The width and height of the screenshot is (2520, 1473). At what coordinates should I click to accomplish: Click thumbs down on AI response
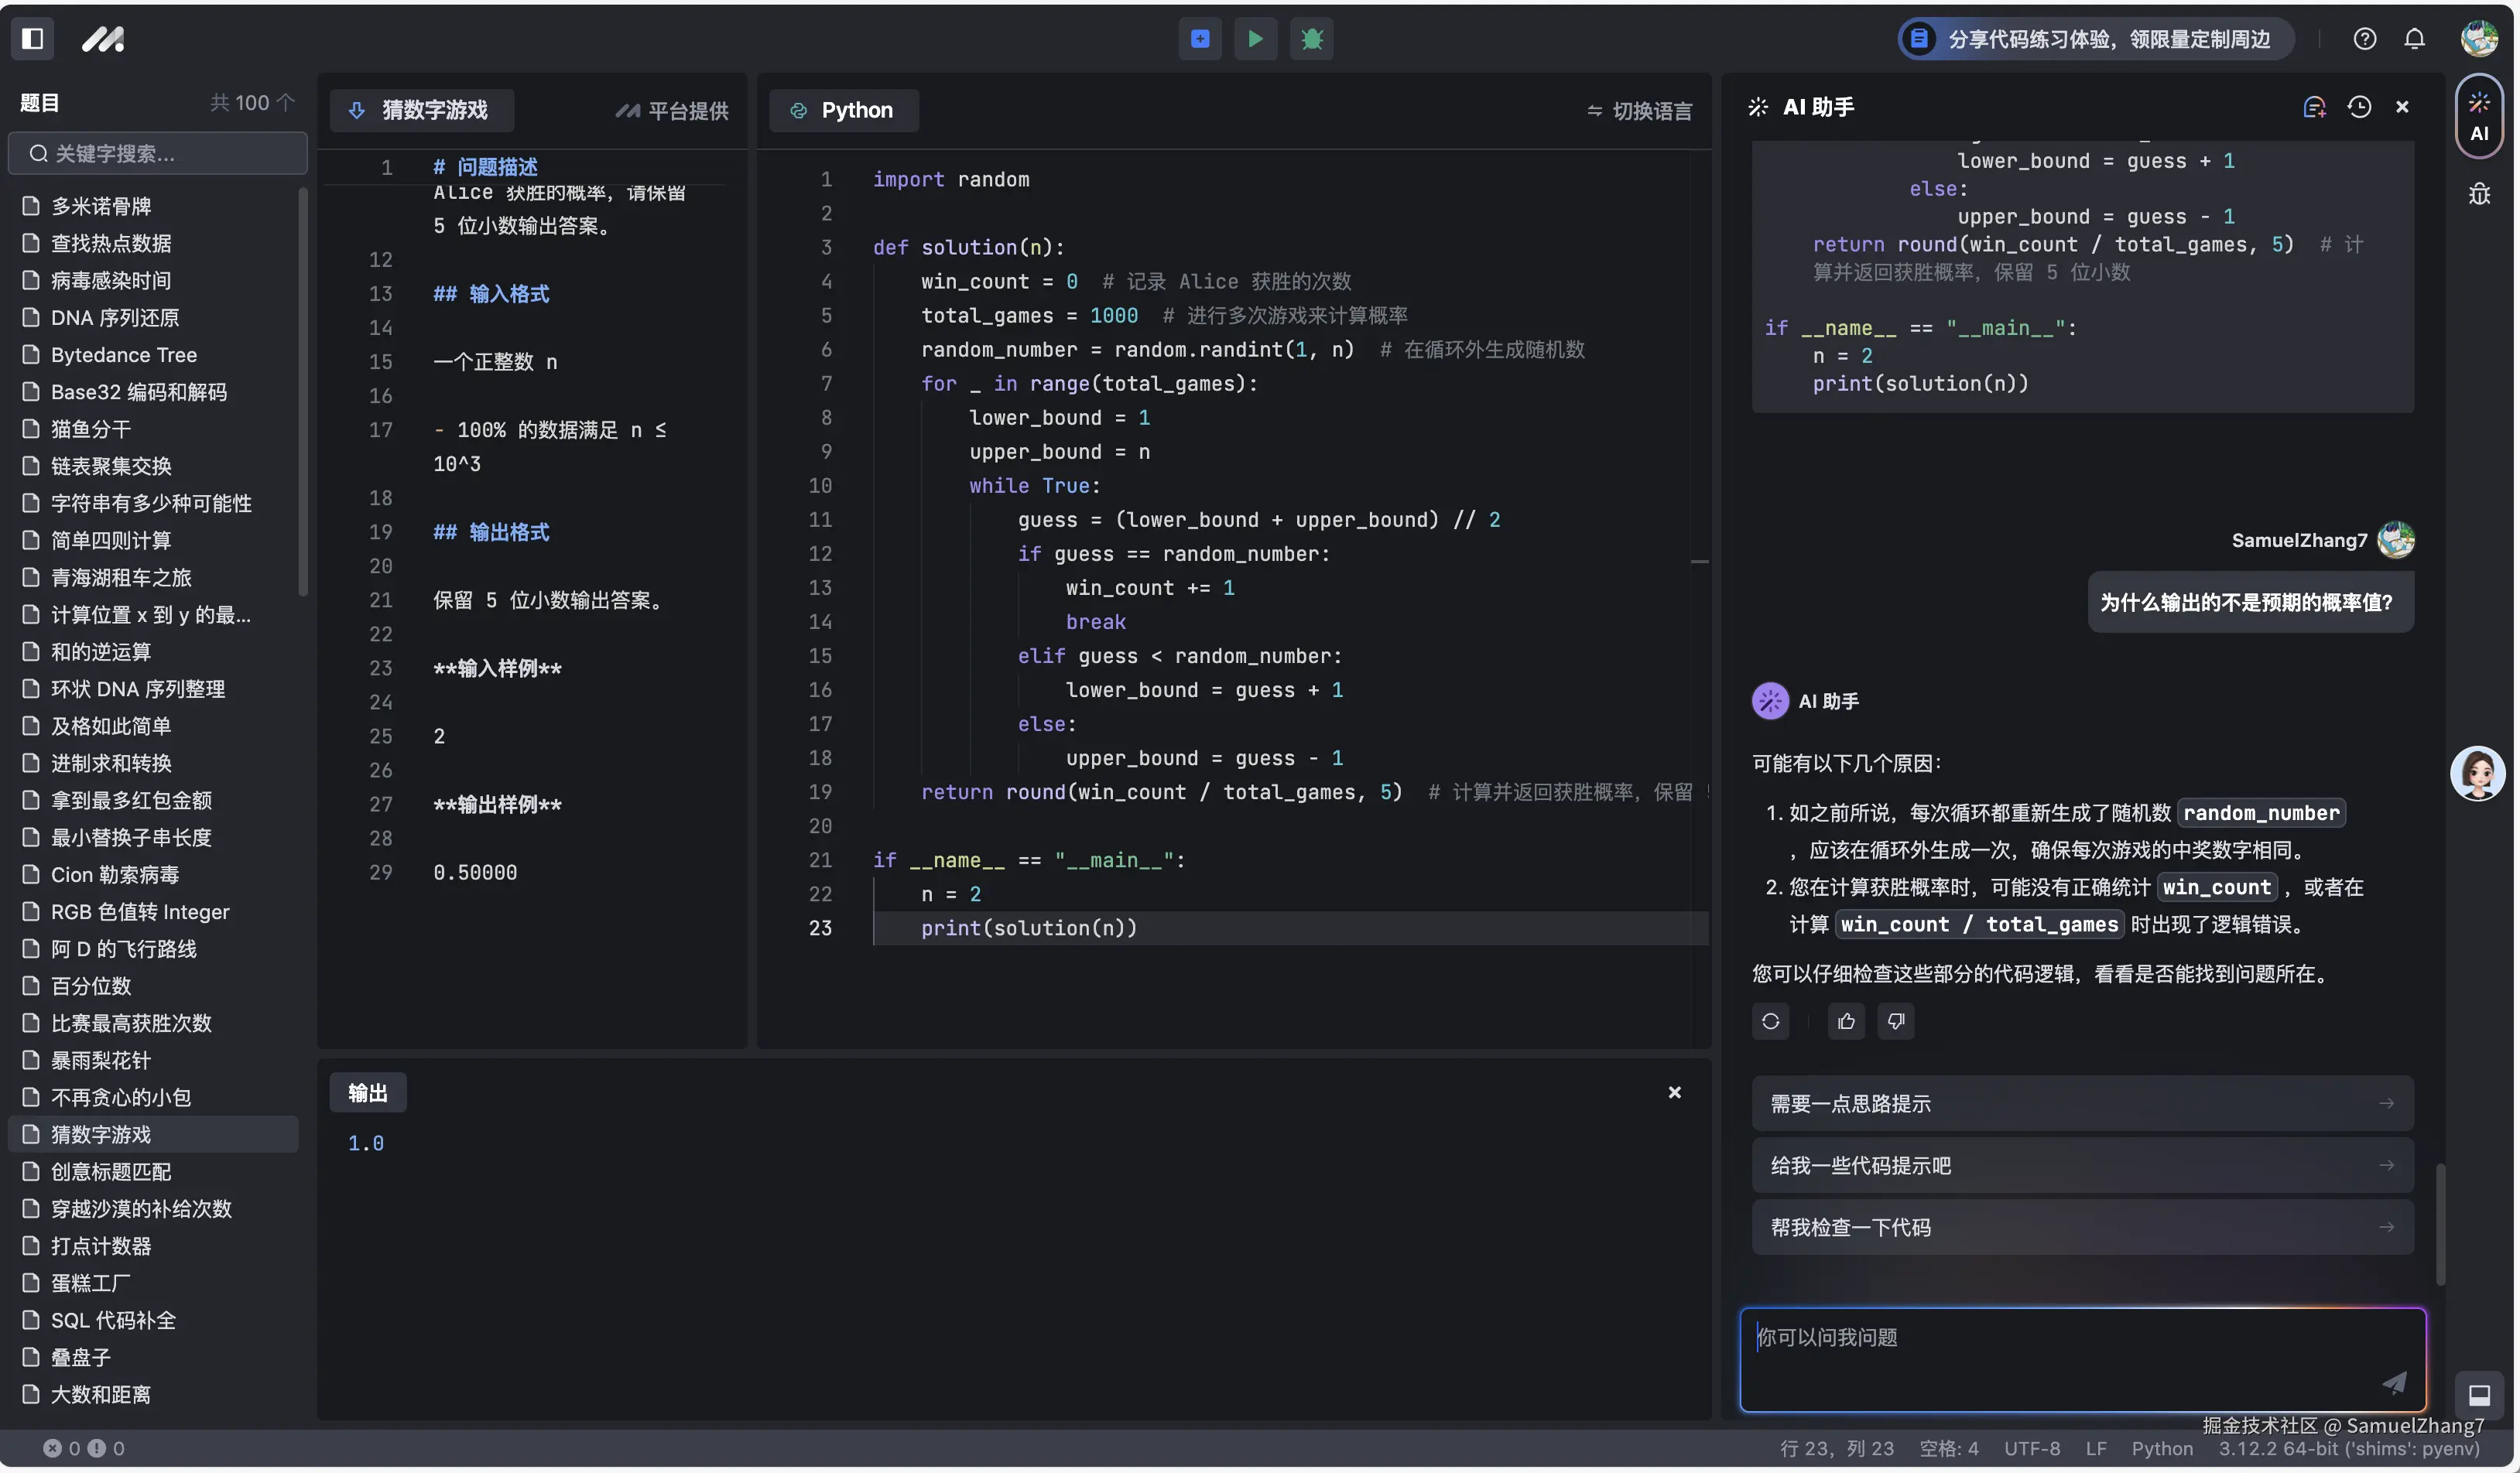1895,1020
